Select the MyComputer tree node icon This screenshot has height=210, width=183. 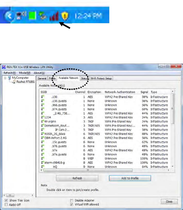pos(9,78)
